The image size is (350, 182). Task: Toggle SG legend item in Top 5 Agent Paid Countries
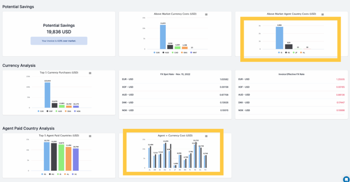(x=75, y=174)
